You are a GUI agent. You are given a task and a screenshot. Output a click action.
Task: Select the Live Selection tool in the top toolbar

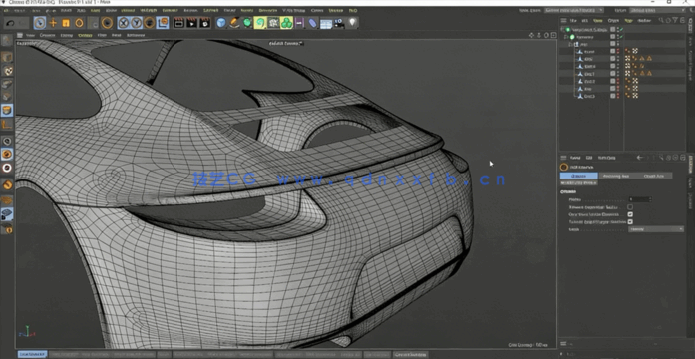click(40, 23)
